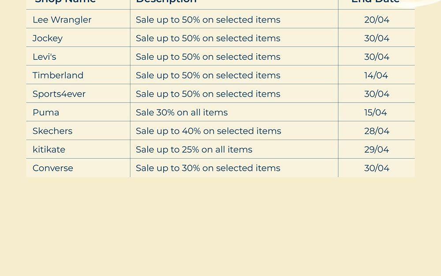
Task: Click the 15/04 end date
Action: coord(376,112)
